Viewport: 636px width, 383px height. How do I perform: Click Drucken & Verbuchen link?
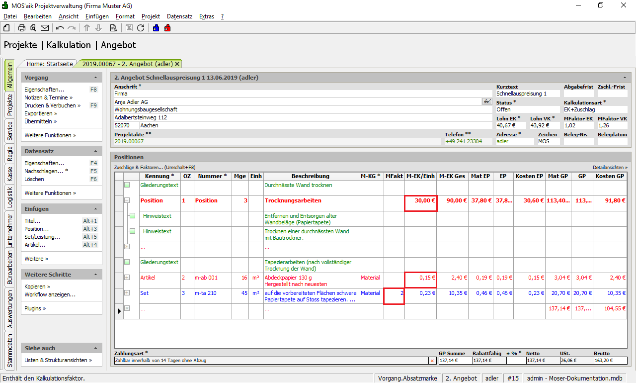[50, 105]
